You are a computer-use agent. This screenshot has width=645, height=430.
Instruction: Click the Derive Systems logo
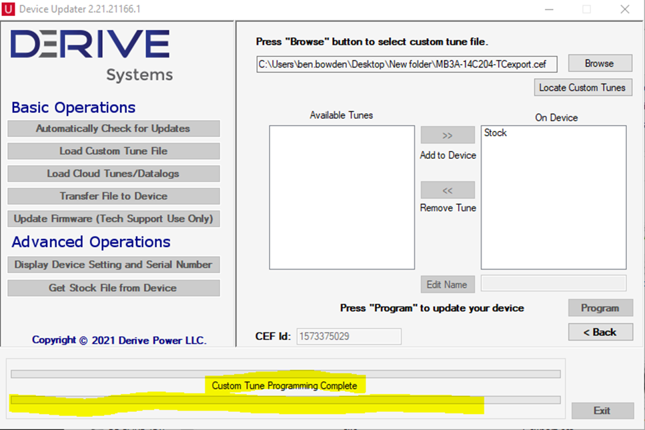91,55
